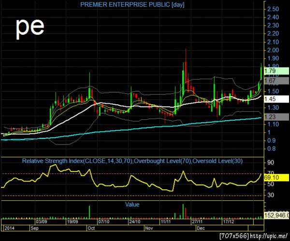Click the white 1.45 moving average tag
290x241 pixels.
click(x=276, y=99)
